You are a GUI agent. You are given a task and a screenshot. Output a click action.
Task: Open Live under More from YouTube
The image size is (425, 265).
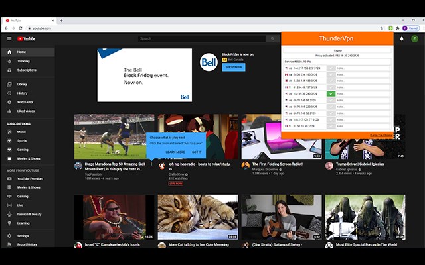(28, 205)
